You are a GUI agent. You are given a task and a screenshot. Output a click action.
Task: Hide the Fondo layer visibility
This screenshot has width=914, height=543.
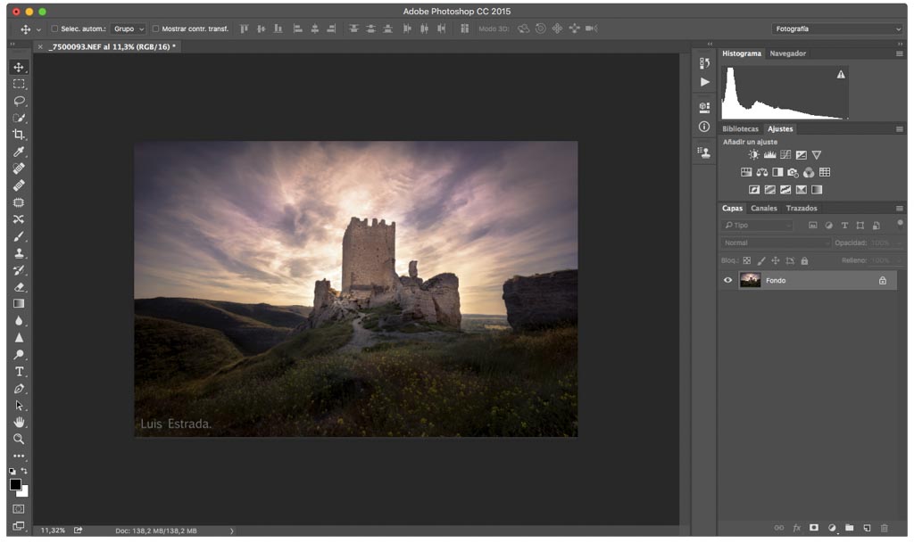727,281
